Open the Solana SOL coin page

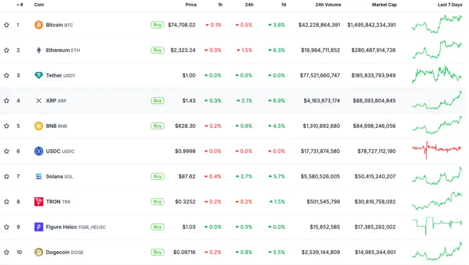(x=59, y=176)
